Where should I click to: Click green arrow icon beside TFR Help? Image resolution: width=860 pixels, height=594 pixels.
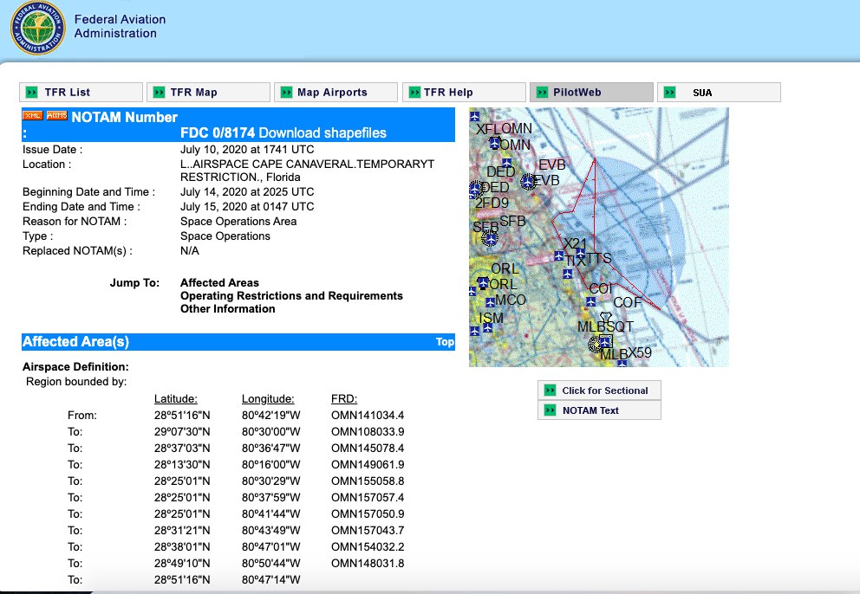(x=414, y=92)
